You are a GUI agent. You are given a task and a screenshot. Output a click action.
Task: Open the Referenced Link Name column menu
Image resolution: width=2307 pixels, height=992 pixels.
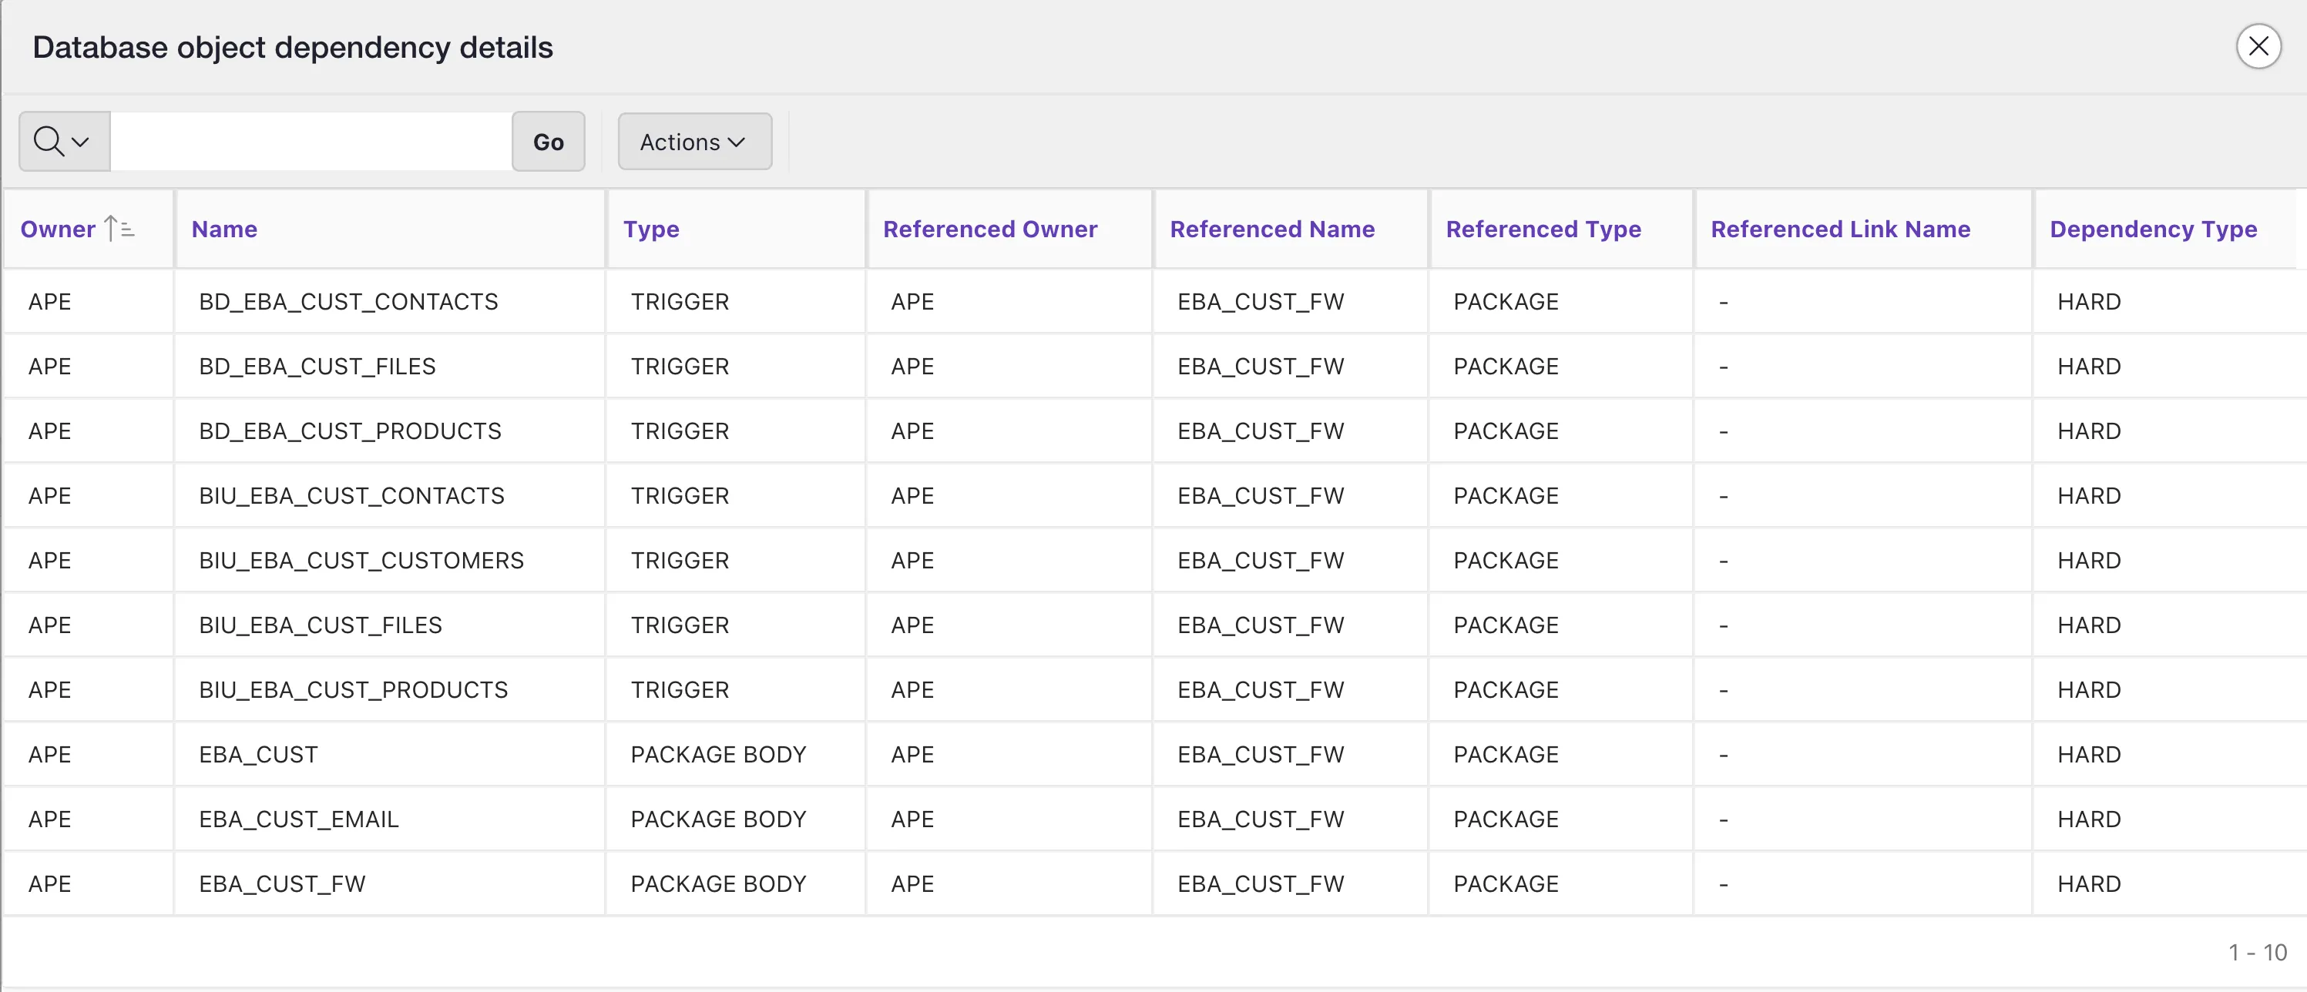pos(1840,228)
